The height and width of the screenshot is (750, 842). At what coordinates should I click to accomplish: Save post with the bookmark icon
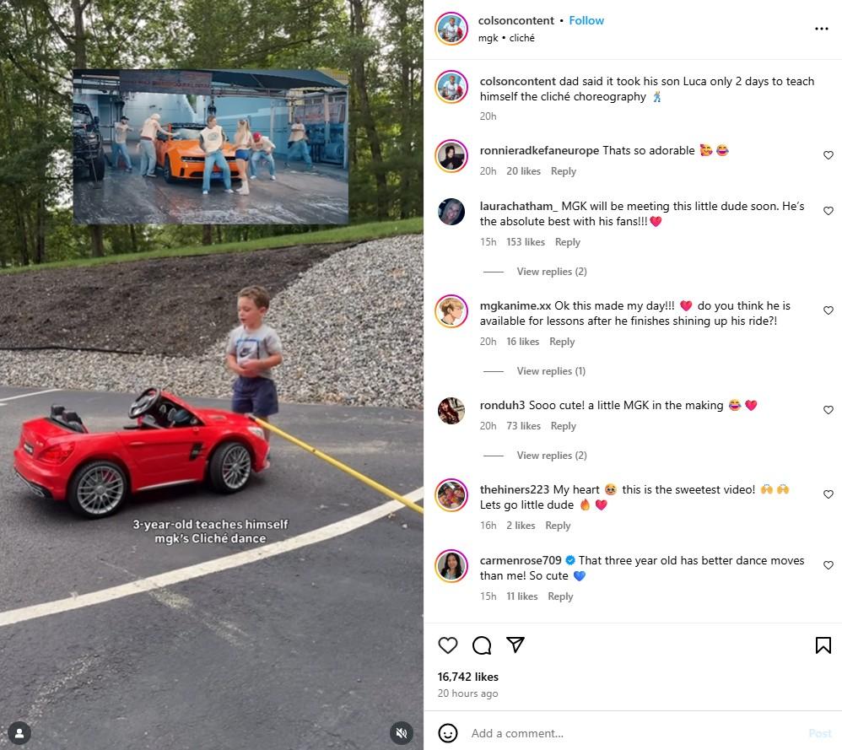point(823,645)
